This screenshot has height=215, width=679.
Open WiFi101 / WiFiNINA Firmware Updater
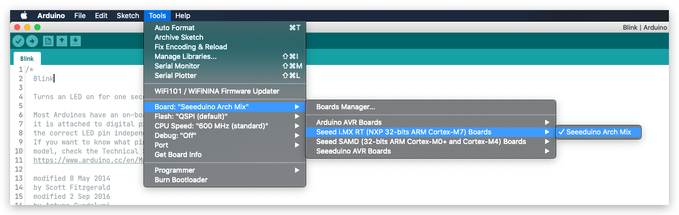point(225,91)
